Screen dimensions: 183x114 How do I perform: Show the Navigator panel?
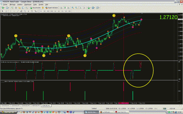pyautogui.click(x=19, y=8)
